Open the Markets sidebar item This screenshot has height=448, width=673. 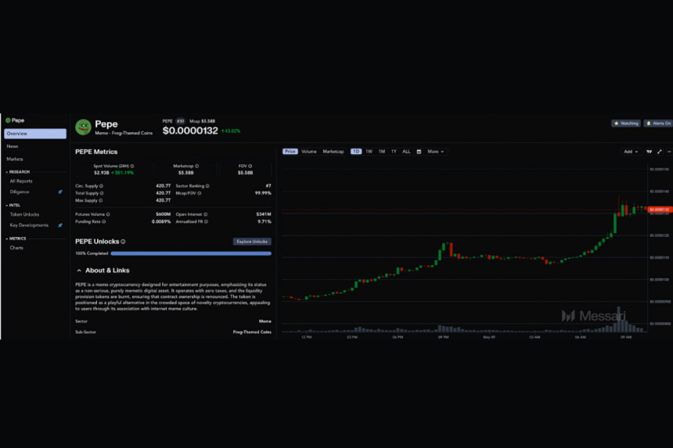[x=15, y=159]
